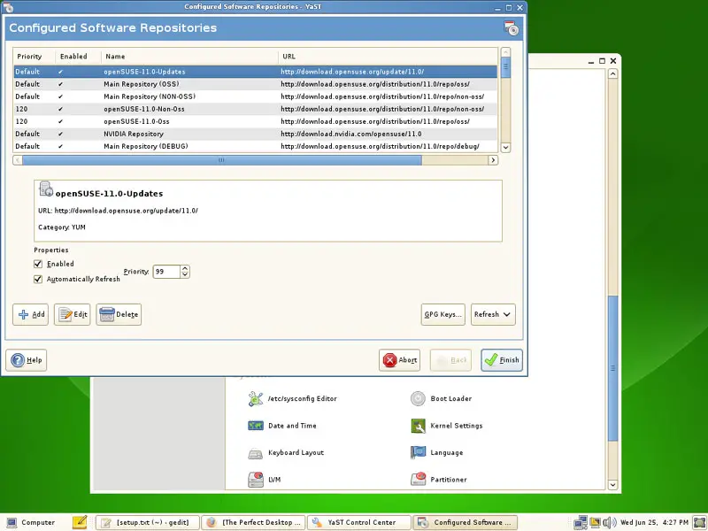Open Kernel Settings icon

click(418, 426)
